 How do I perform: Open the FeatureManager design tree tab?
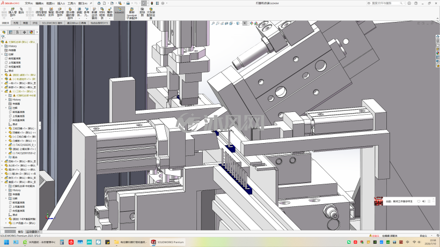(4, 32)
